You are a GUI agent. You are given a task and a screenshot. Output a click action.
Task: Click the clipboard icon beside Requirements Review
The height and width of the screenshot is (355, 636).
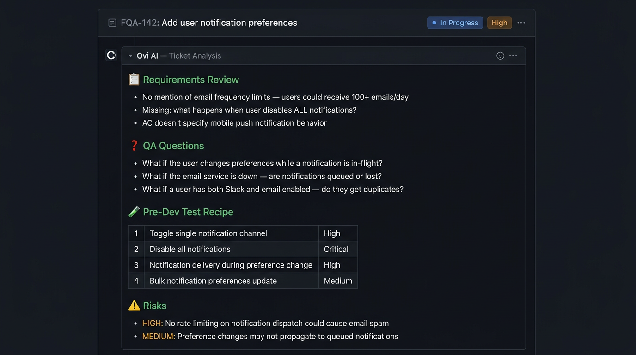click(x=134, y=79)
